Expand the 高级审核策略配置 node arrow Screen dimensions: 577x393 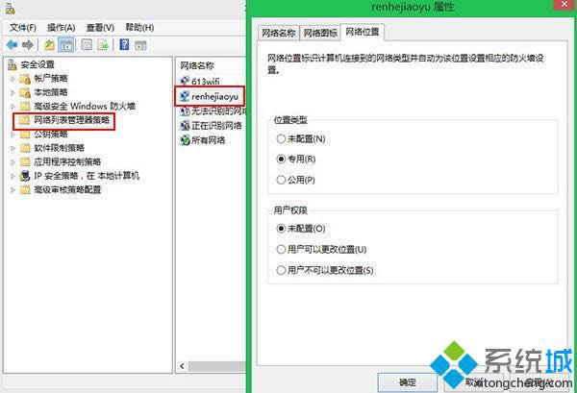pos(13,190)
